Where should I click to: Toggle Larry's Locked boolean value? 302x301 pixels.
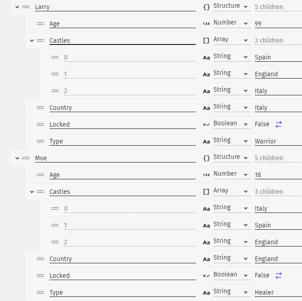tap(278, 124)
